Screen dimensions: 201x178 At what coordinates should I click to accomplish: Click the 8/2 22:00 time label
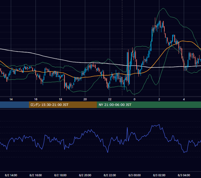110,175
